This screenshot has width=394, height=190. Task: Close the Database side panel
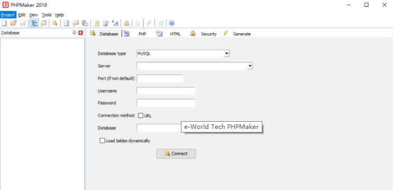coord(81,33)
